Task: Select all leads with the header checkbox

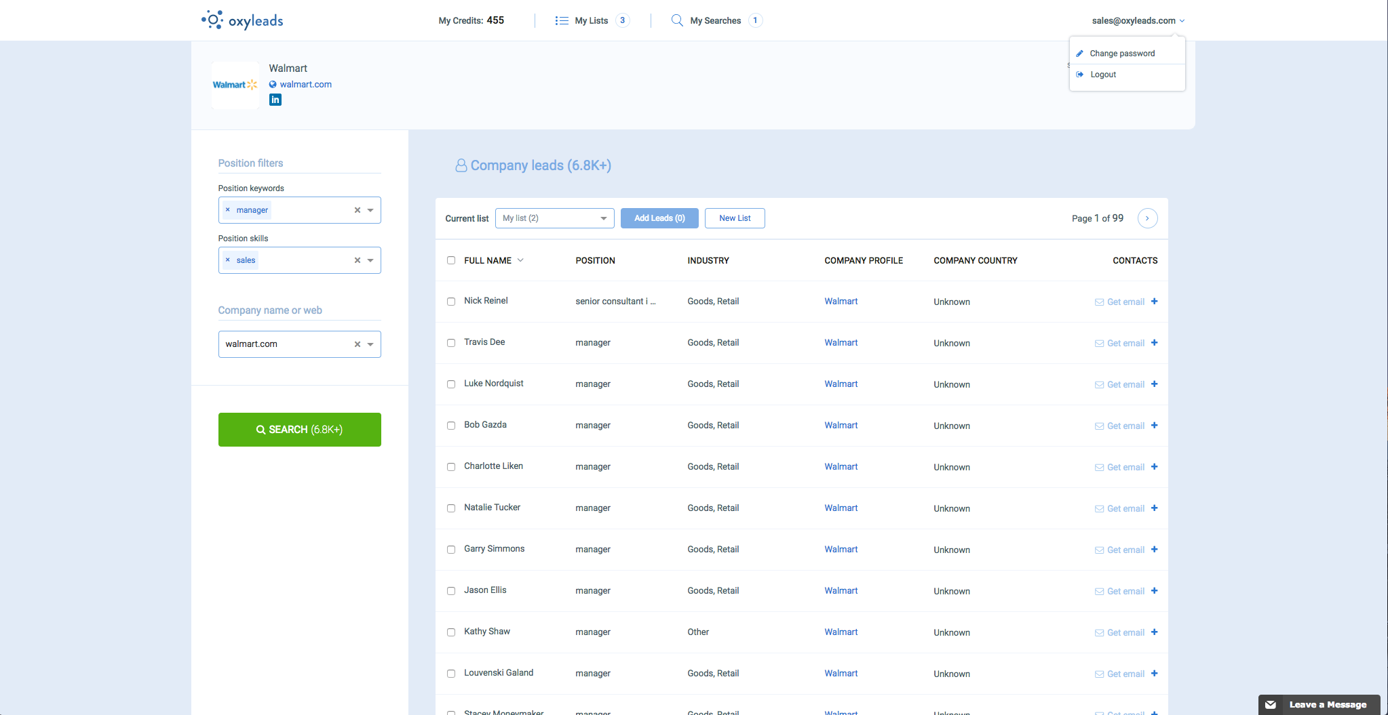Action: pos(451,260)
